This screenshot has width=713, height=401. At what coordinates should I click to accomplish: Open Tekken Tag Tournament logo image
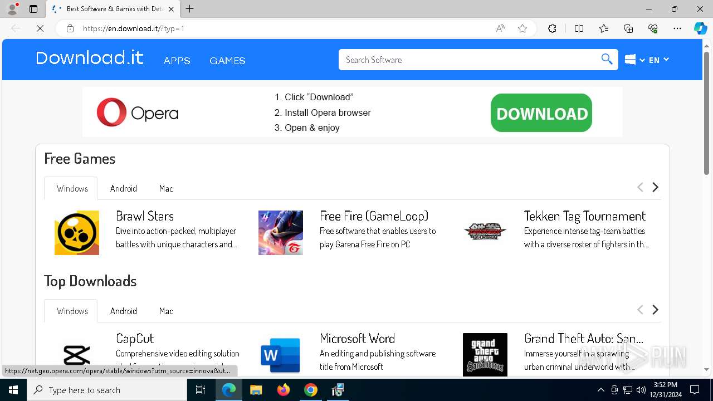pyautogui.click(x=485, y=231)
